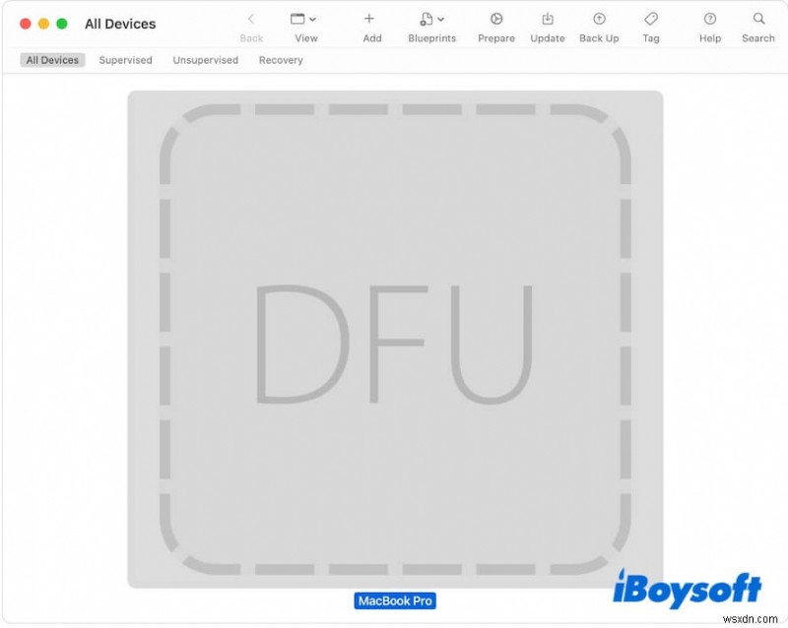Click the MacBook Pro device label
The width and height of the screenshot is (788, 628).
395,600
